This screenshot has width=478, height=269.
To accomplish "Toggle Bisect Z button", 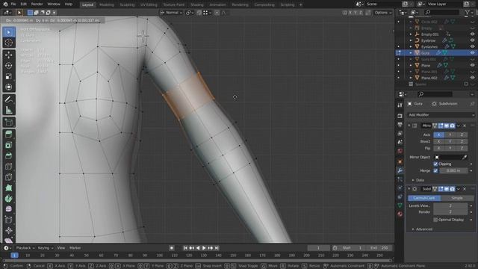I will pos(462,141).
